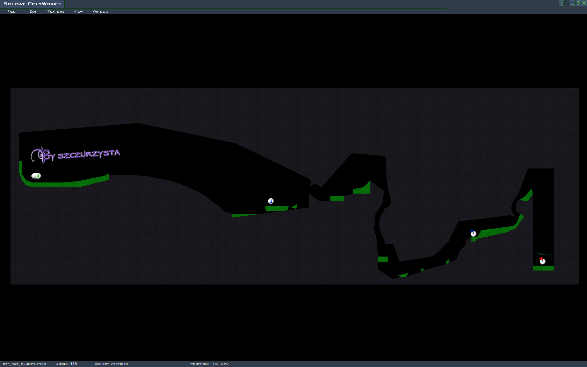Viewport: 587px width, 367px height.
Task: Select the tiny green signature above red flag
Action: tap(543, 254)
